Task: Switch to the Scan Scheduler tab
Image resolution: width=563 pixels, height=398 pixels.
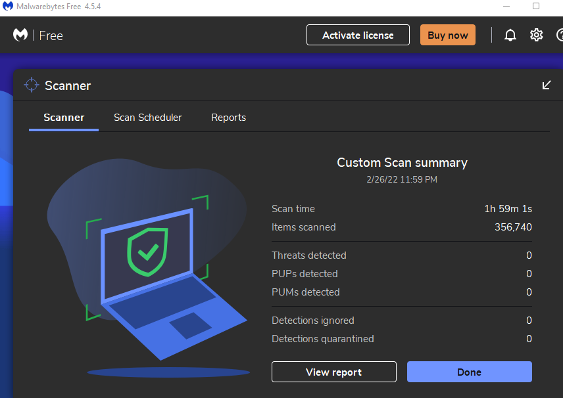Action: click(147, 118)
